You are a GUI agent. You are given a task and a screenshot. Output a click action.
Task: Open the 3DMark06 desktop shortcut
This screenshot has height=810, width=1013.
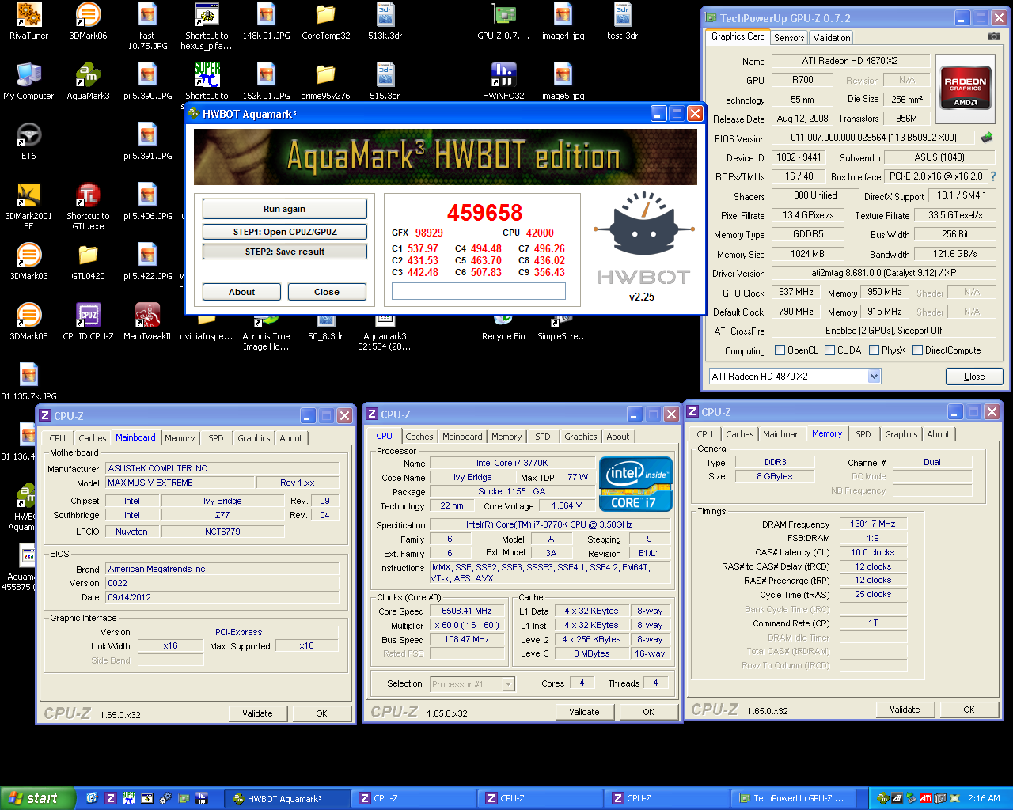88,21
